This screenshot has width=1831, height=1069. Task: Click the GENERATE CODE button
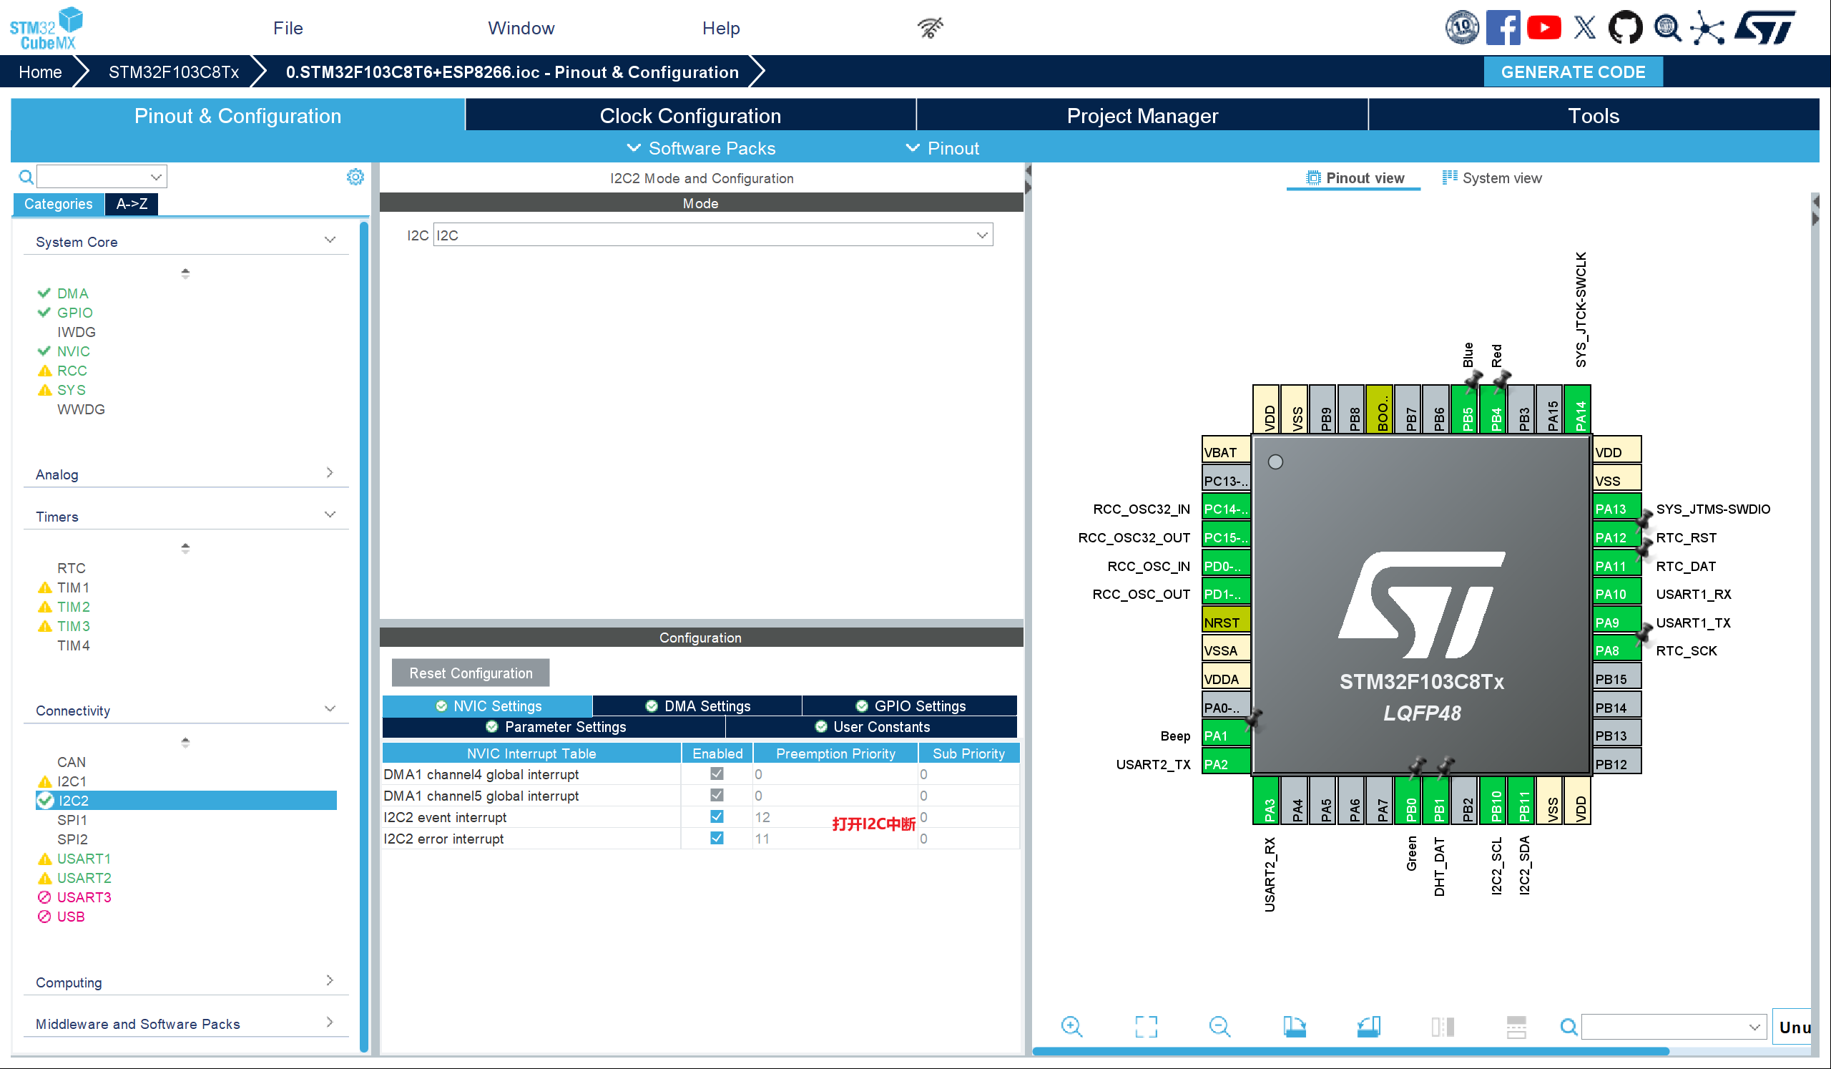click(1573, 72)
